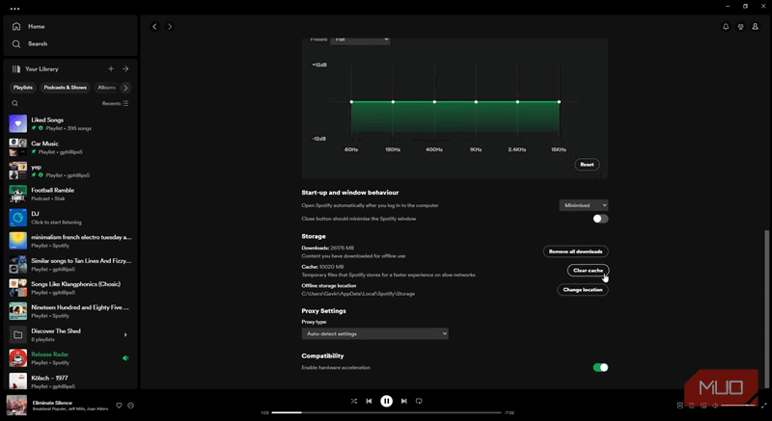The width and height of the screenshot is (772, 421).
Task: Click the 400Hz equalizer handle
Action: tap(434, 102)
